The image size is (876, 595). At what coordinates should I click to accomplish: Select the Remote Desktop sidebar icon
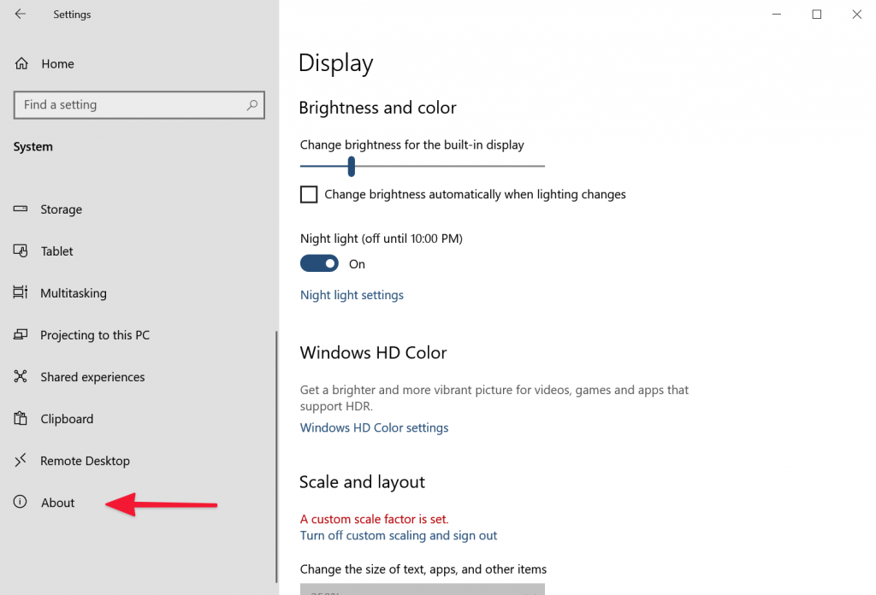21,460
